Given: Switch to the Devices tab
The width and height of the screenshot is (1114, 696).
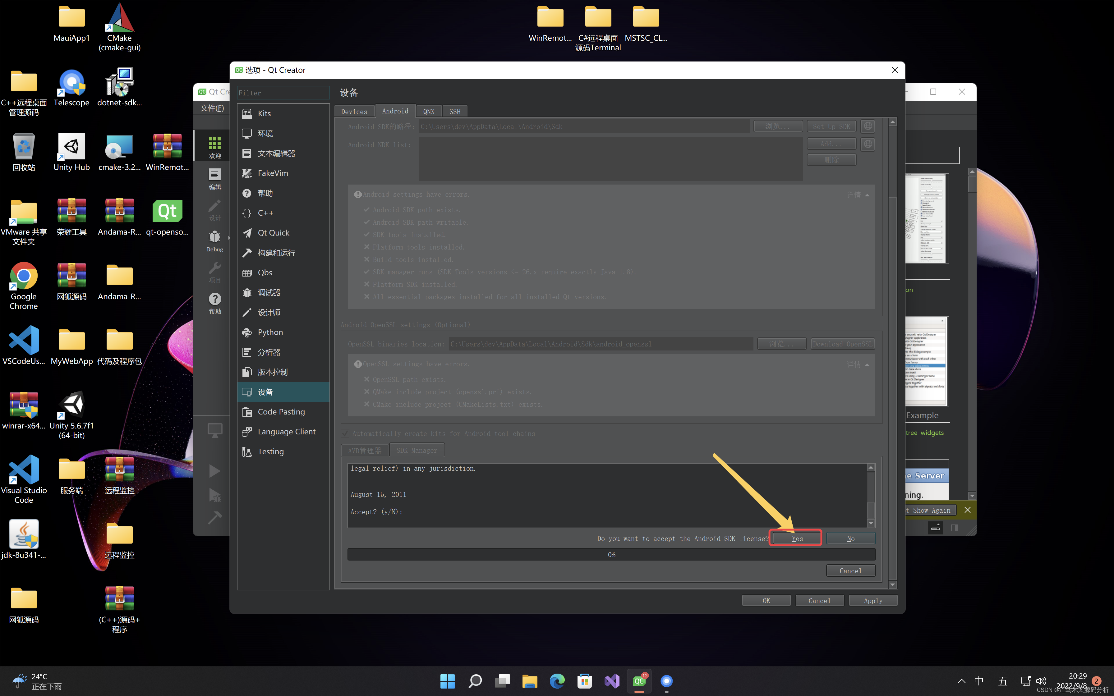Looking at the screenshot, I should 354,112.
